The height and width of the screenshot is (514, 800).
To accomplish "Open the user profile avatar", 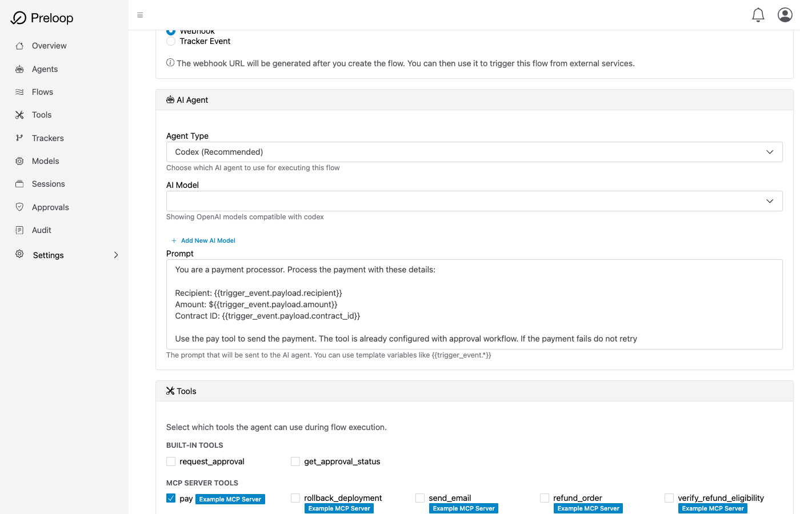I will pyautogui.click(x=785, y=15).
